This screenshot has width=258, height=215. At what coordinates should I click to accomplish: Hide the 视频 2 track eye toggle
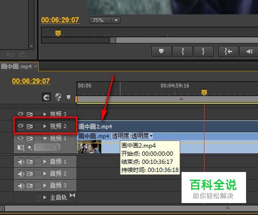point(21,126)
